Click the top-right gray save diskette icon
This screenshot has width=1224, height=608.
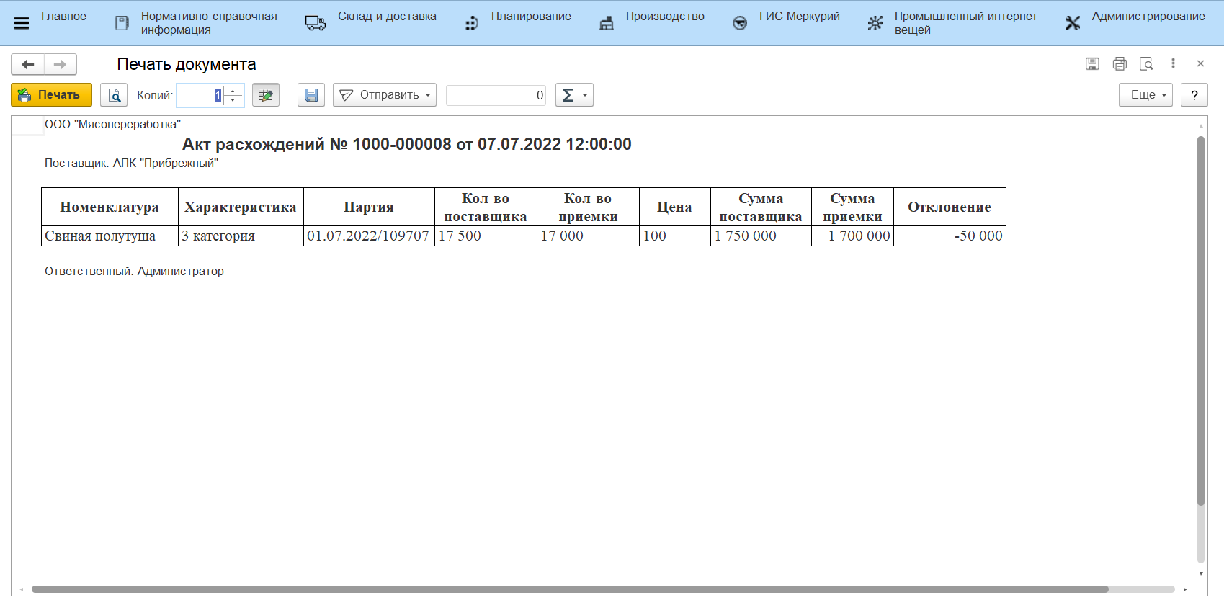(1092, 64)
